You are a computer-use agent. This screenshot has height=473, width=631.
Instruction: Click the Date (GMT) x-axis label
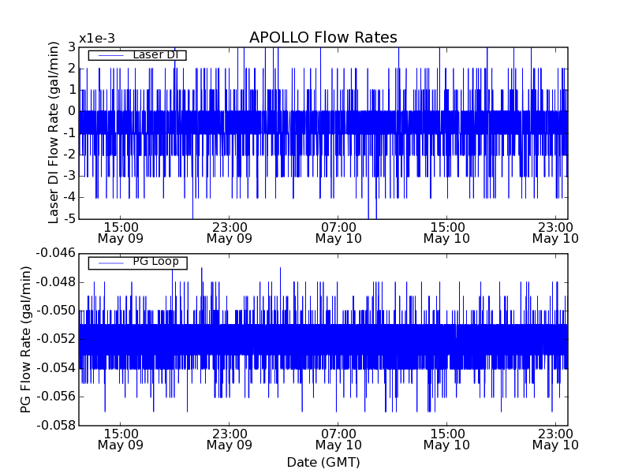[323, 462]
